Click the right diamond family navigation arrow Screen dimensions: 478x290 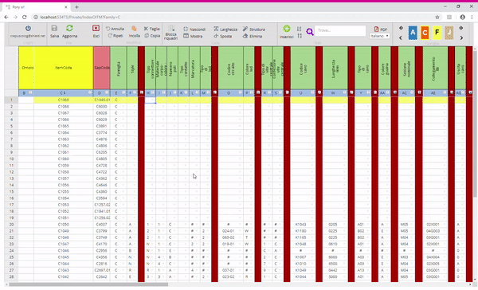pos(461,28)
